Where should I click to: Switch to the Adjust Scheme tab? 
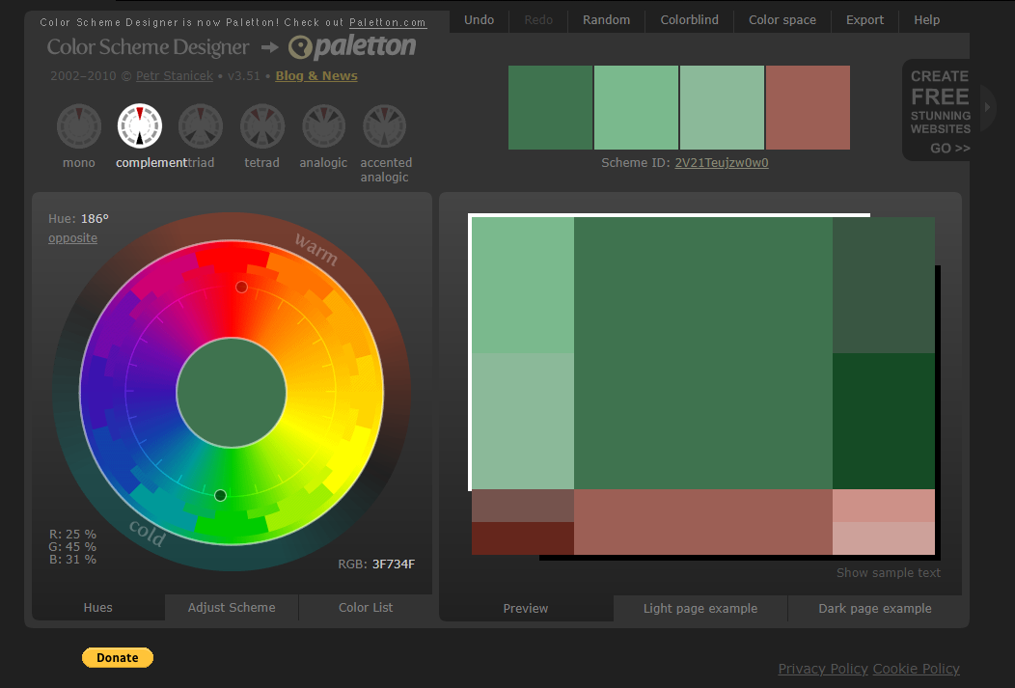click(232, 608)
